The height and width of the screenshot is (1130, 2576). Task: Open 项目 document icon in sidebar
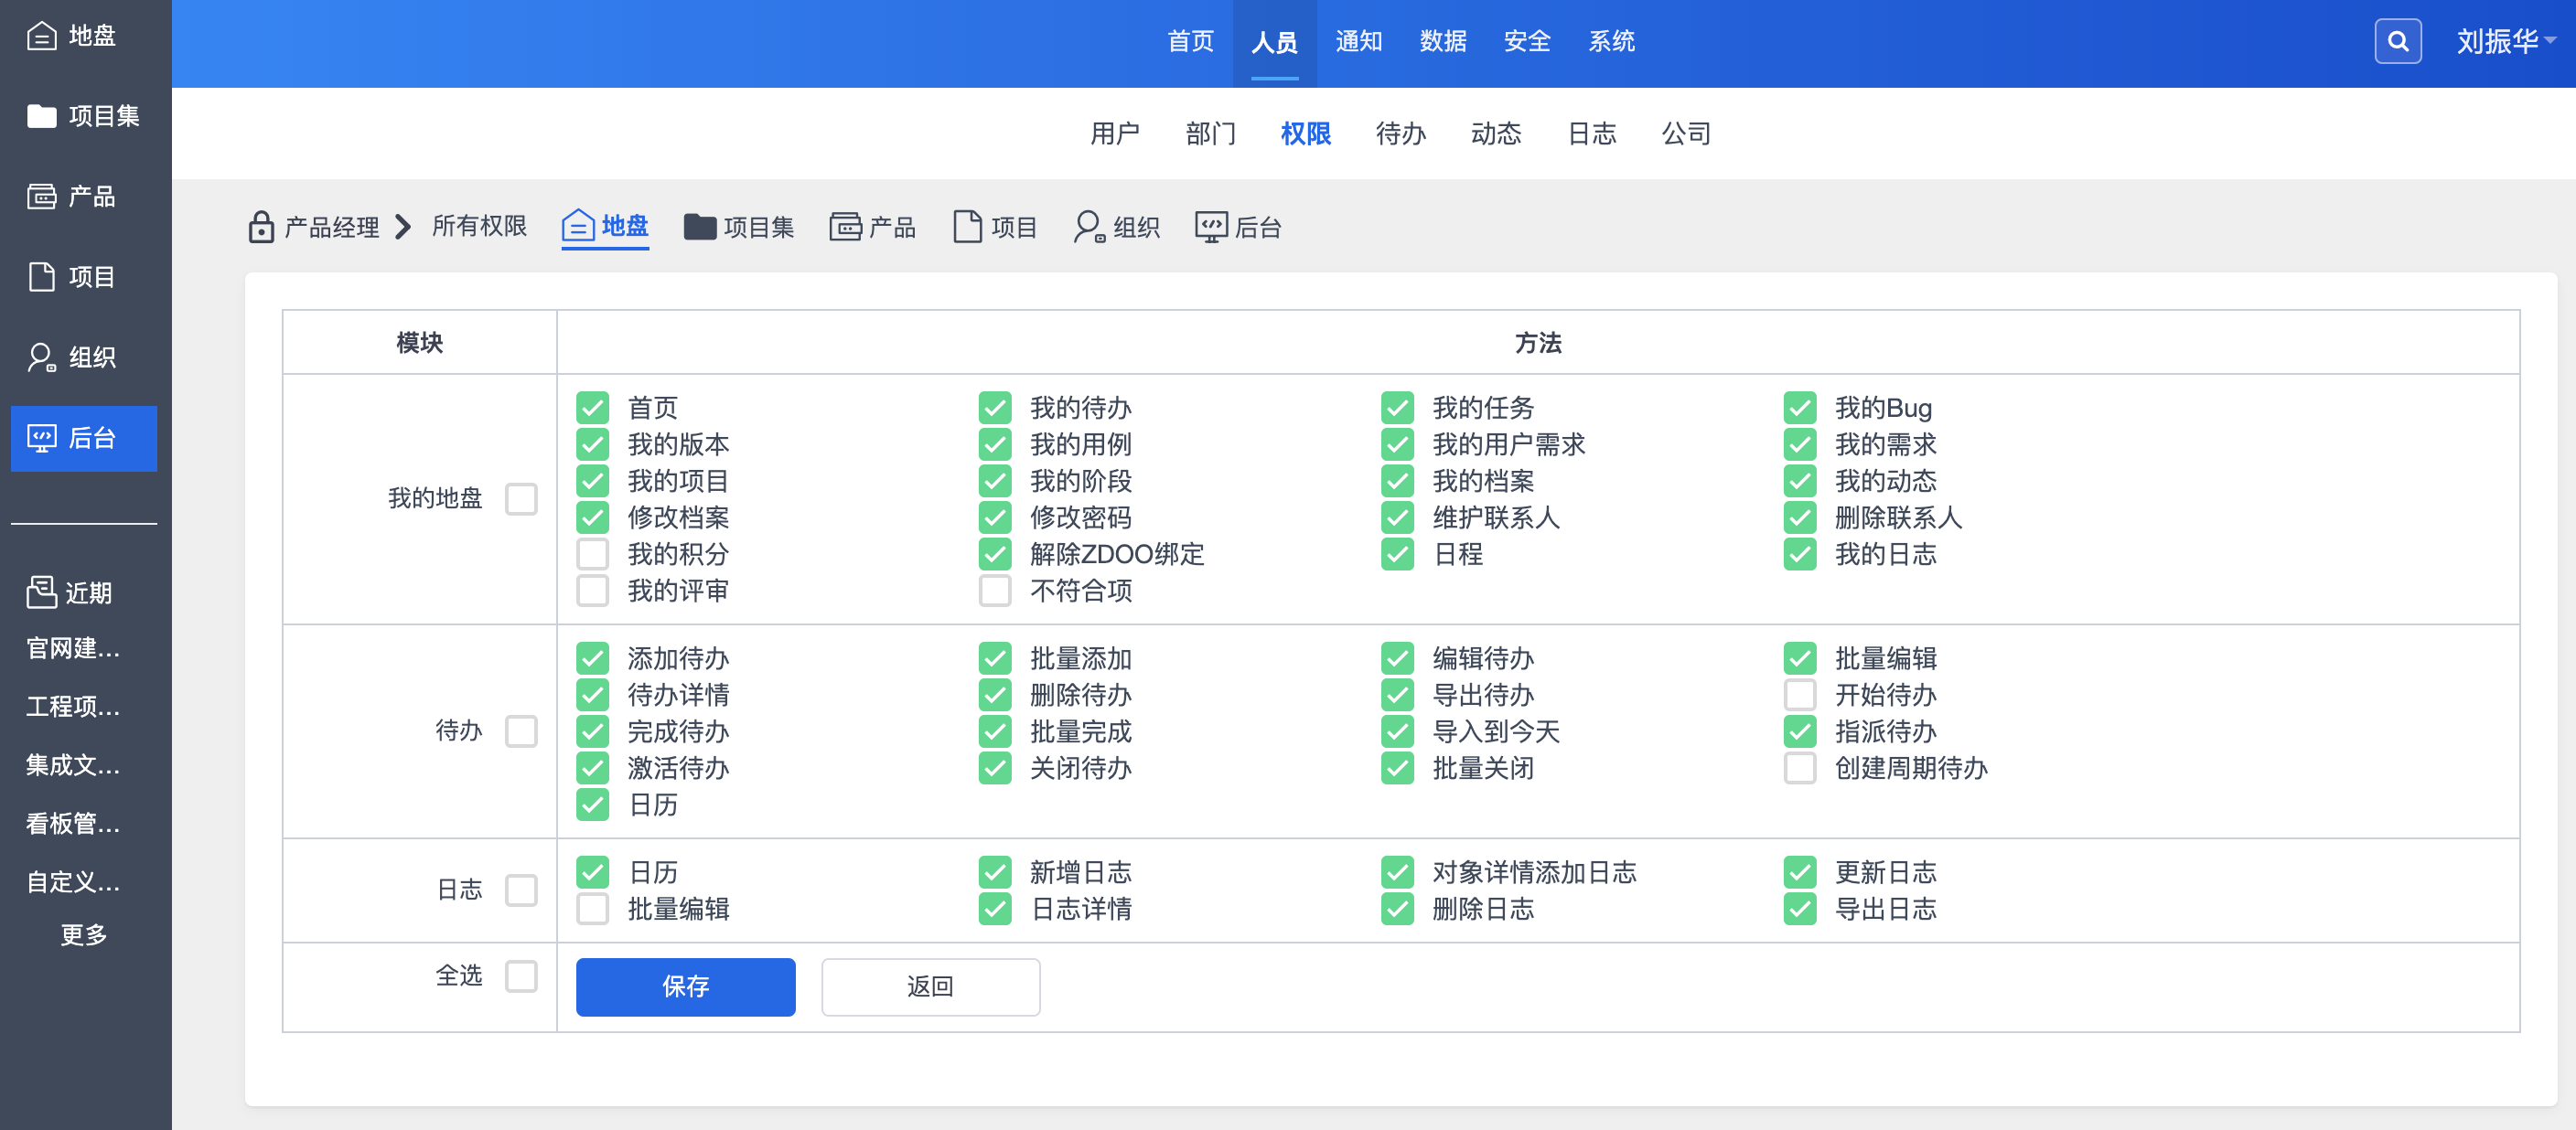click(41, 277)
